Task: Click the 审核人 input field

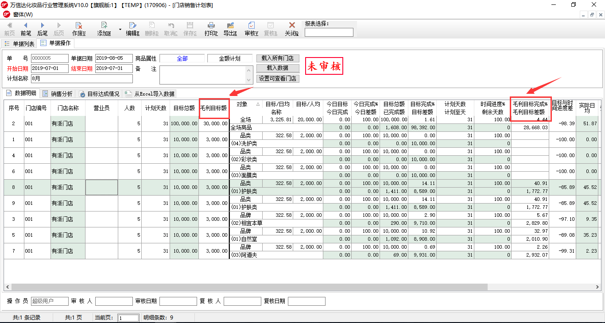Action: 114,301
